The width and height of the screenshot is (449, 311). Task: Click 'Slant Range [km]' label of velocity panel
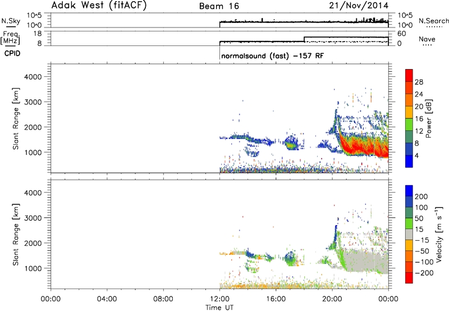[16, 235]
